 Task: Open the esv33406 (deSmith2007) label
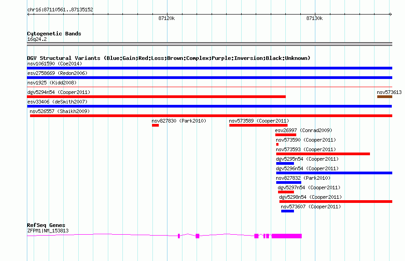coord(57,102)
